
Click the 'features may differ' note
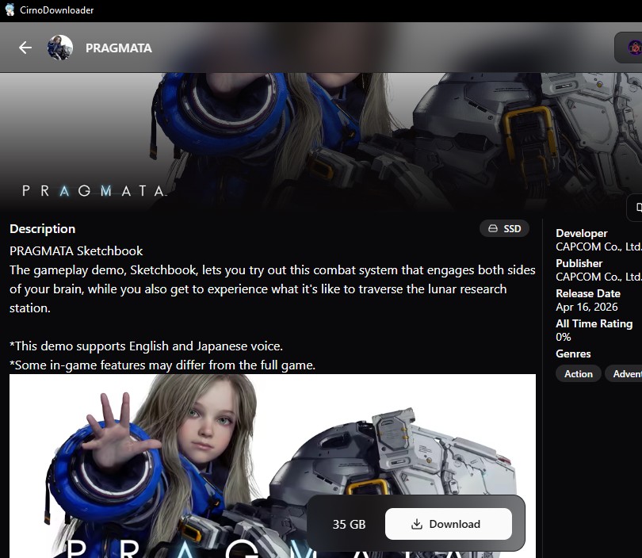coord(162,365)
